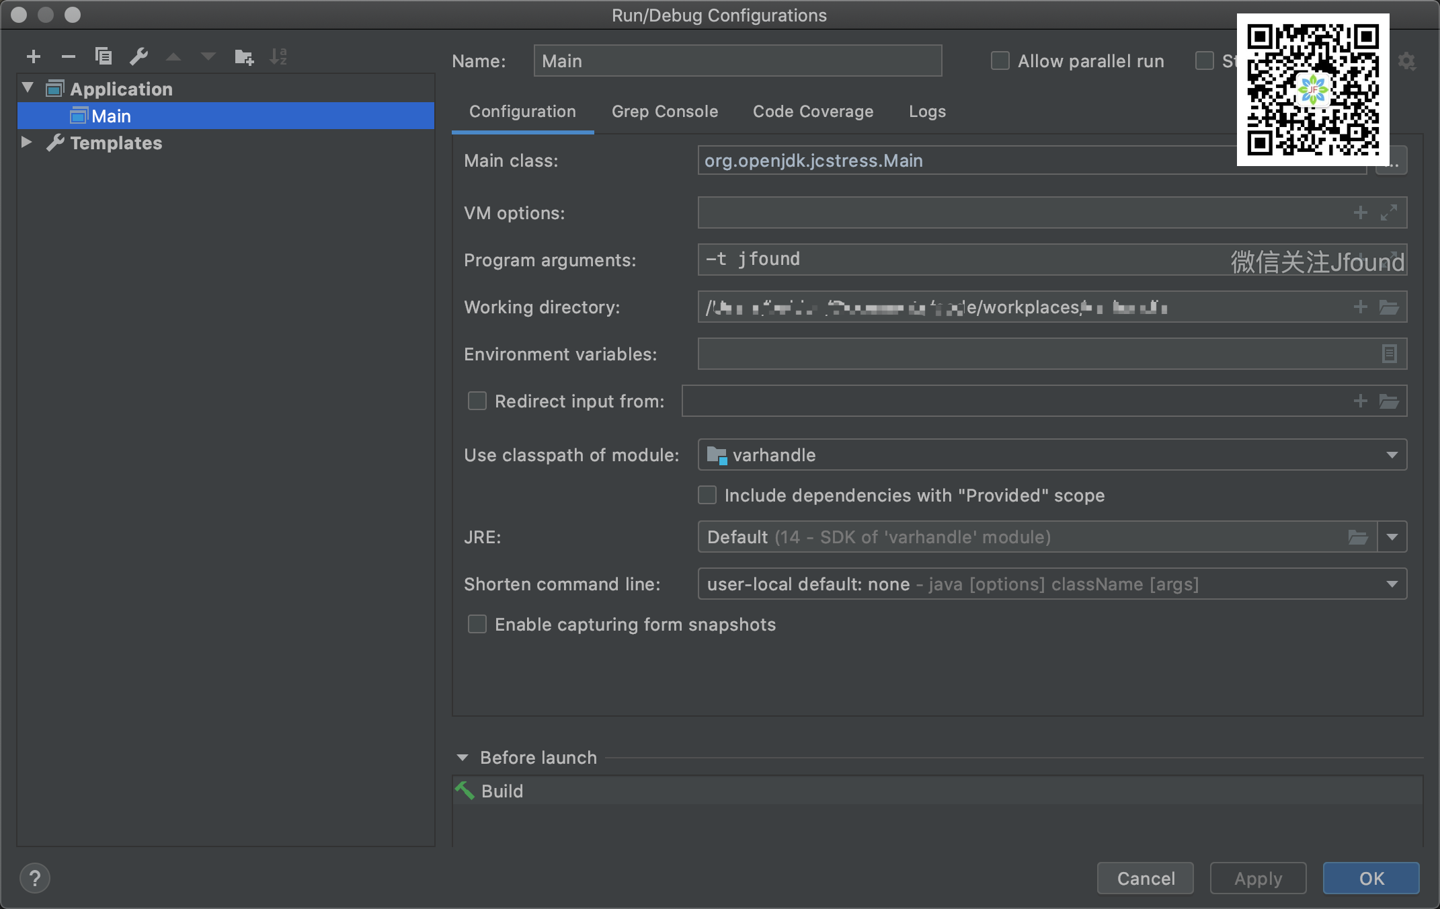
Task: Browse for working directory folder icon
Action: pos(1389,307)
